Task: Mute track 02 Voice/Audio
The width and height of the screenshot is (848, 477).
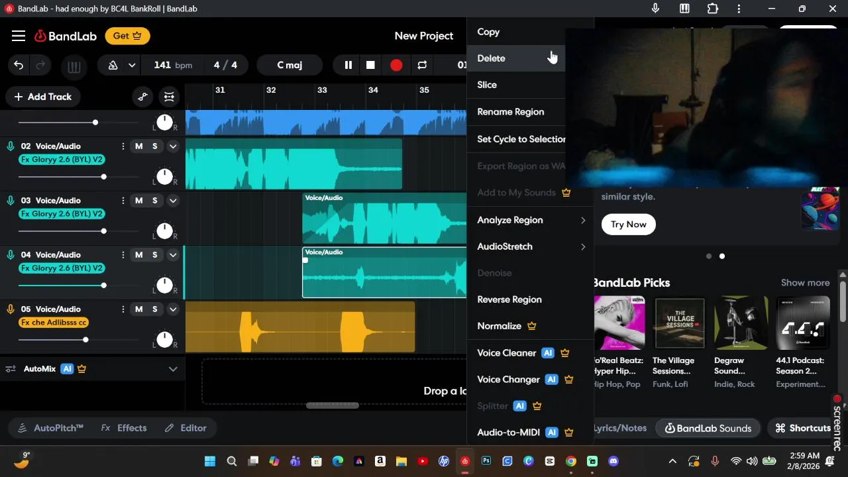Action: point(139,146)
